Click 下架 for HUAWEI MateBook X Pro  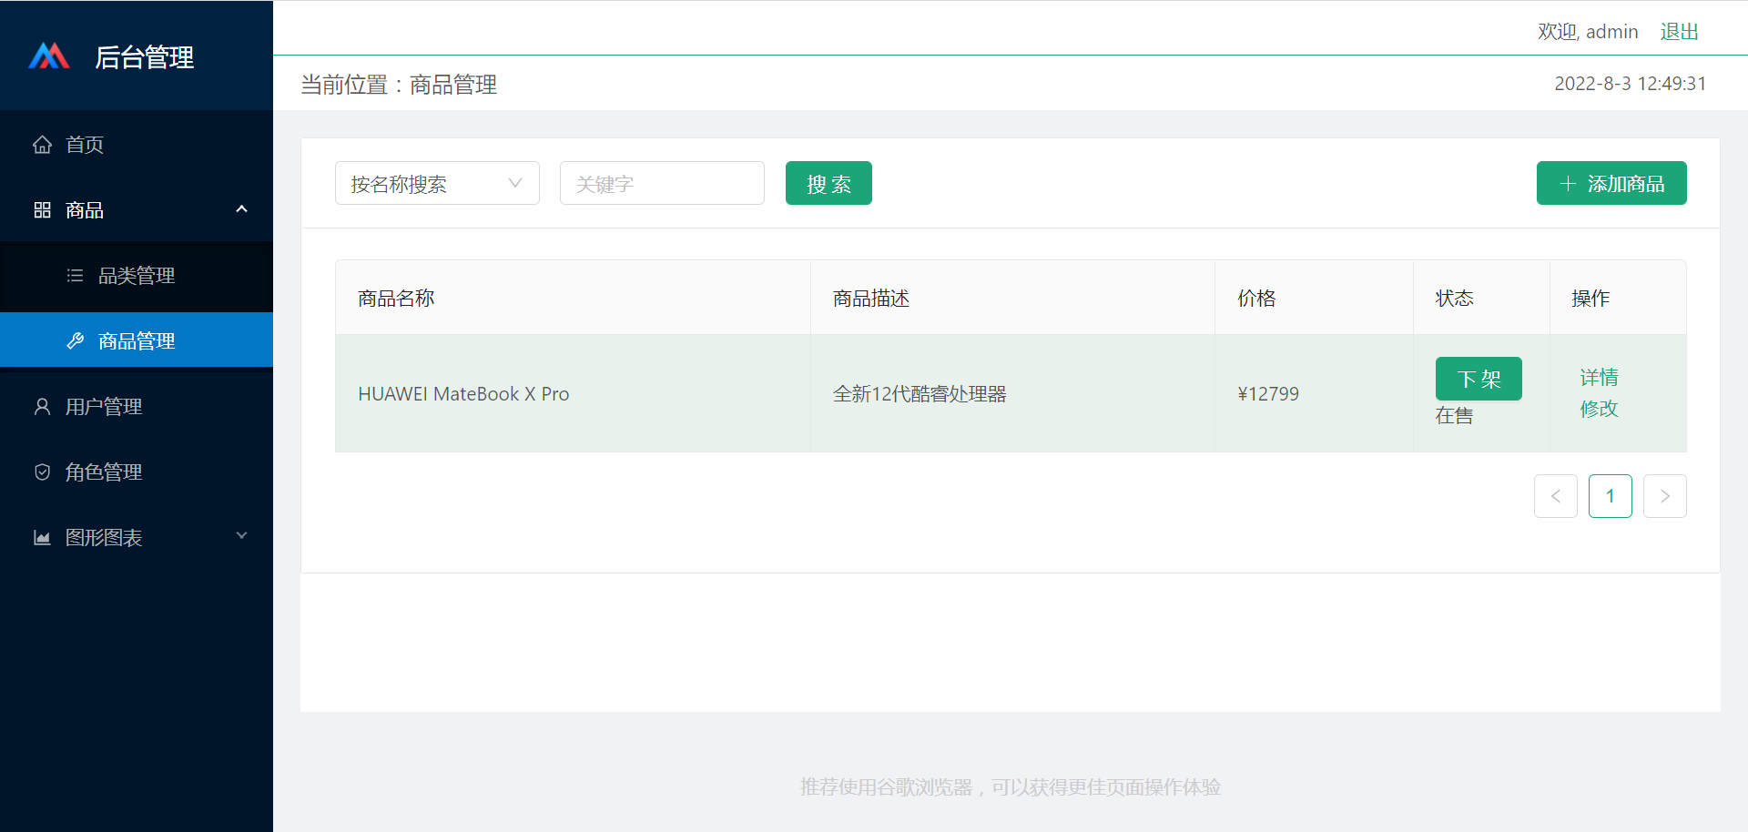pyautogui.click(x=1479, y=379)
